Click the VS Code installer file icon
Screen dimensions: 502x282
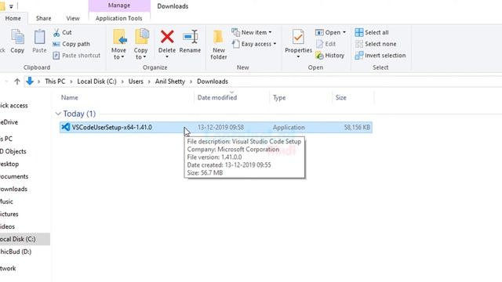click(66, 127)
